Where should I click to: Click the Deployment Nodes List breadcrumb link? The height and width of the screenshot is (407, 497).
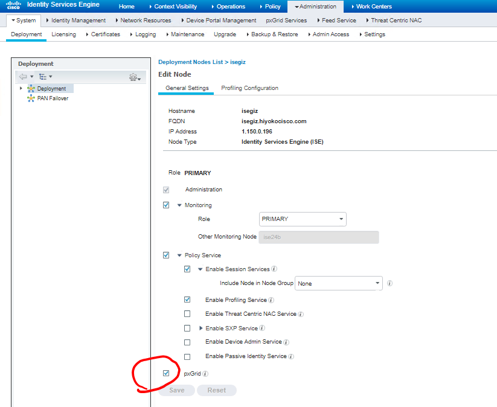pyautogui.click(x=190, y=62)
